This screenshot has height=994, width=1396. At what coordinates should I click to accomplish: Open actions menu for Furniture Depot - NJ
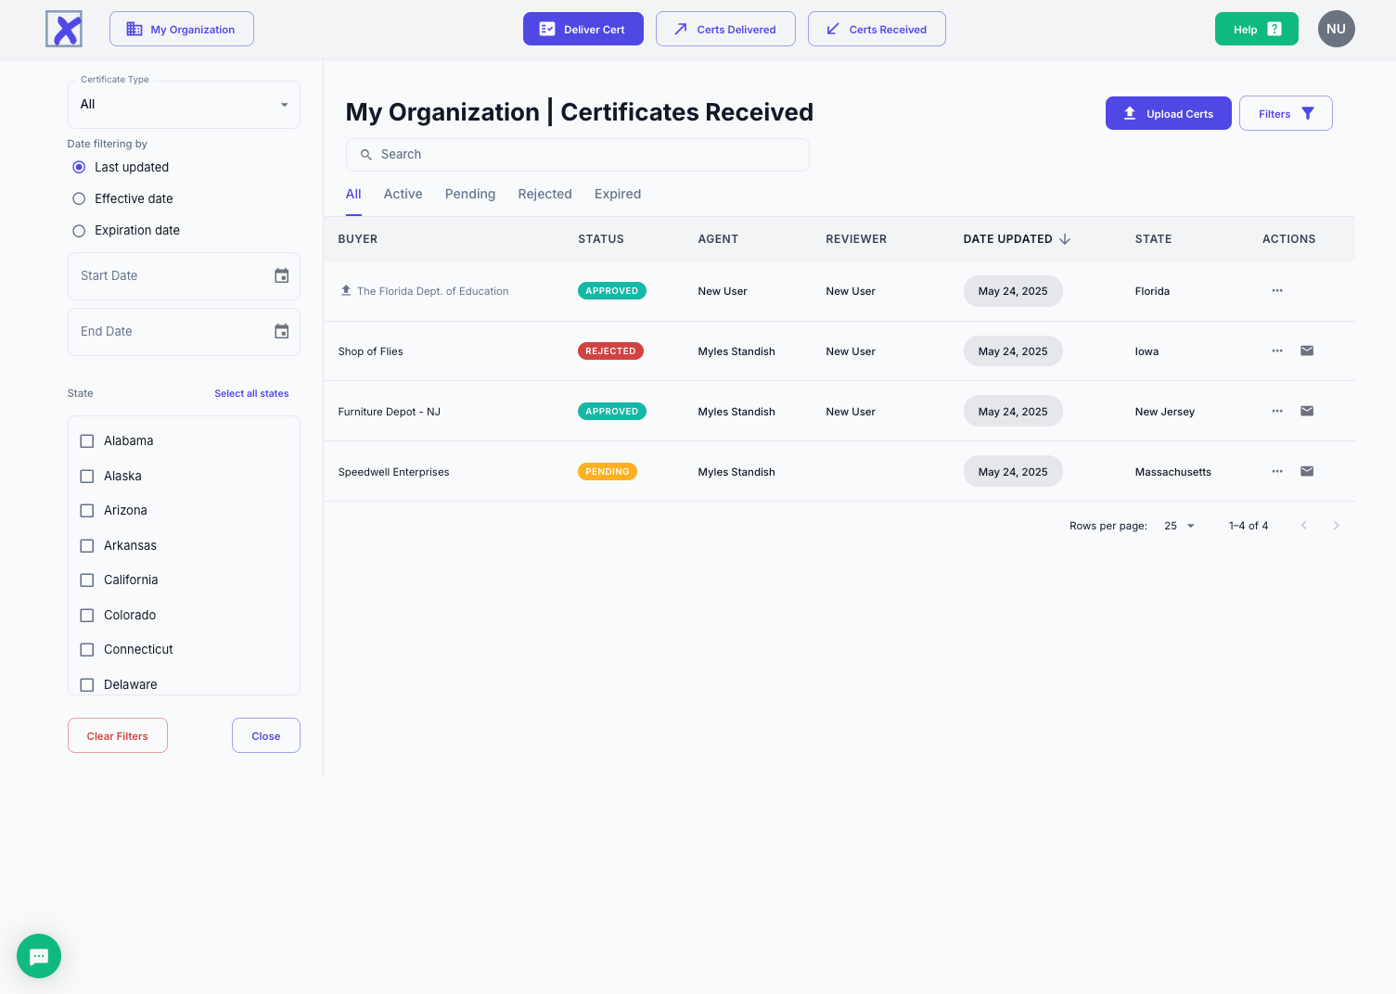1277,411
